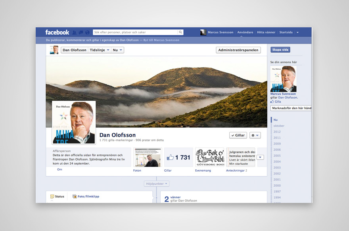Image resolution: width=349 pixels, height=231 pixels.
Task: Click the 1 731 likes count box
Action: (178, 157)
